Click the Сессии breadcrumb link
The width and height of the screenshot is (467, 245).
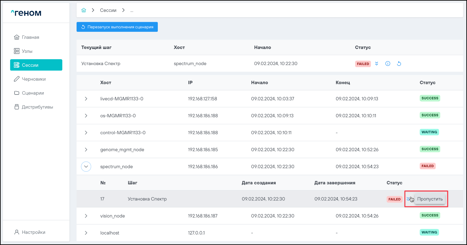pyautogui.click(x=108, y=10)
